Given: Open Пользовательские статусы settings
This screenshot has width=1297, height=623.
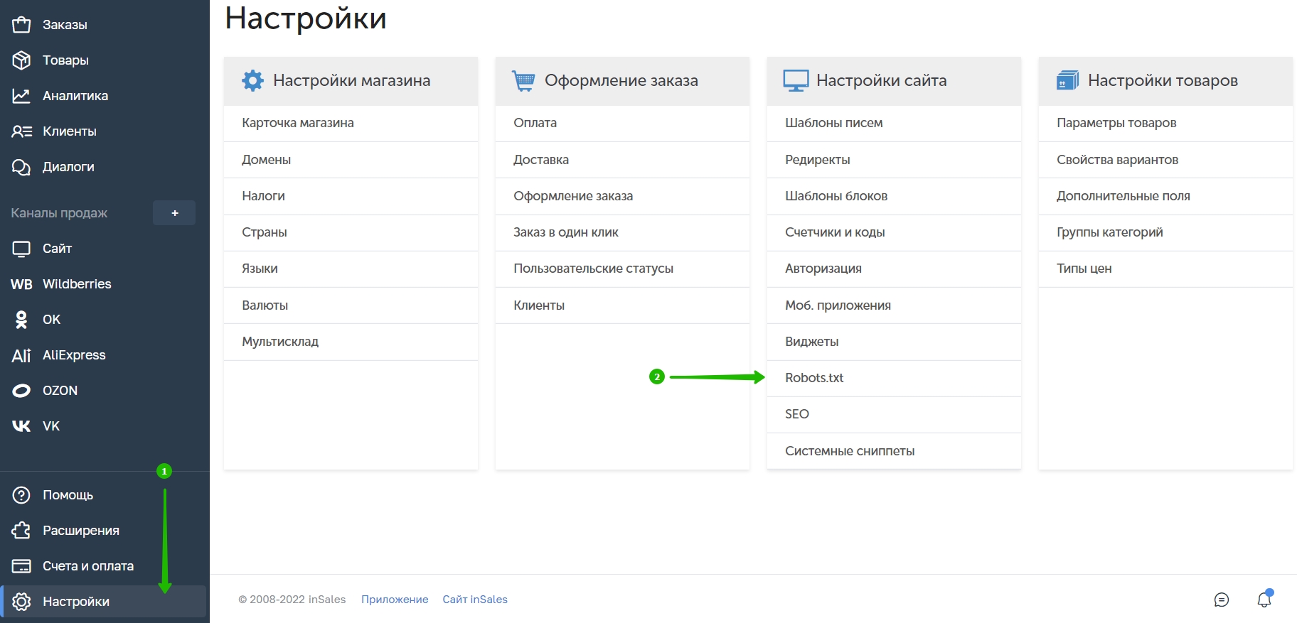Looking at the screenshot, I should (622, 269).
